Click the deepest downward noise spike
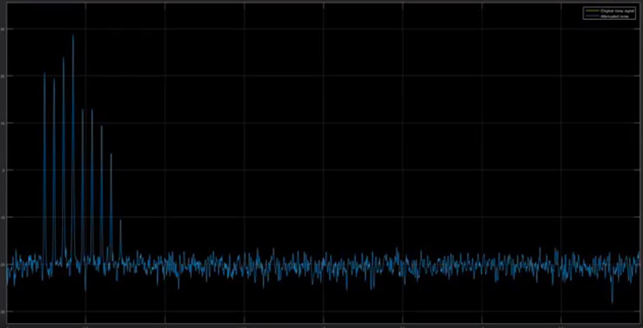Screen dimensions: 643x328 click(612, 303)
